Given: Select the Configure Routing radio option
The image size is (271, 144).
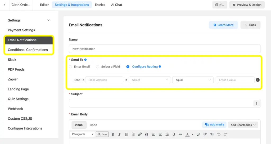Looking at the screenshot, I should pyautogui.click(x=128, y=67).
